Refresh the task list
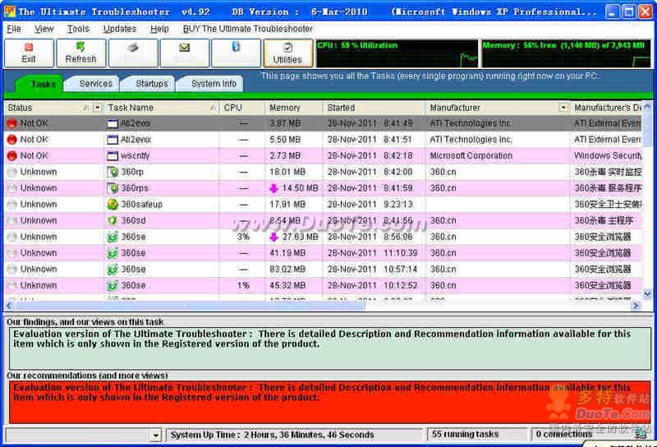This screenshot has width=657, height=447. point(80,53)
